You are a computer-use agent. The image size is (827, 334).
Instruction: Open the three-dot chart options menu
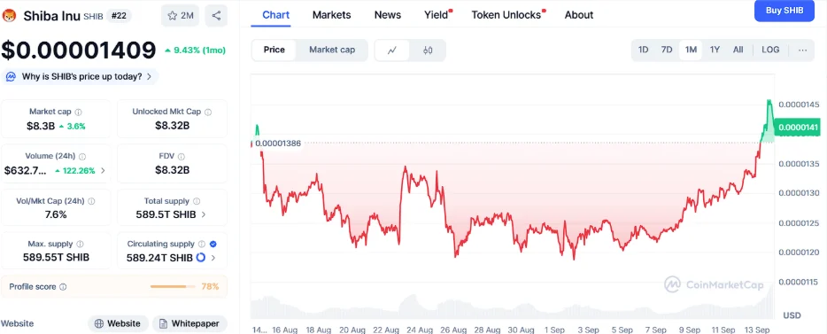coord(803,50)
